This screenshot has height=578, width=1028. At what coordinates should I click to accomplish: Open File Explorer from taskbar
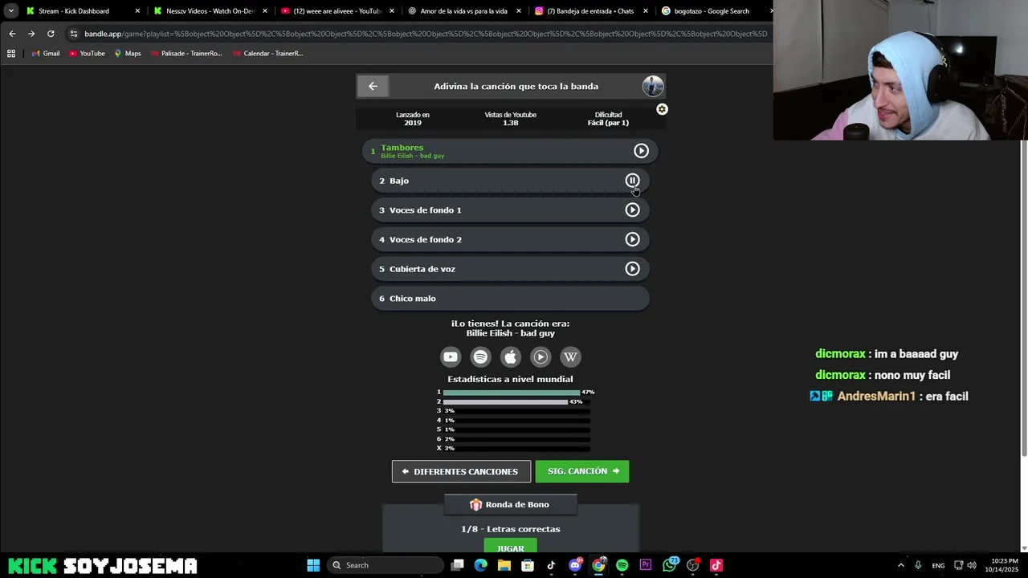point(504,565)
